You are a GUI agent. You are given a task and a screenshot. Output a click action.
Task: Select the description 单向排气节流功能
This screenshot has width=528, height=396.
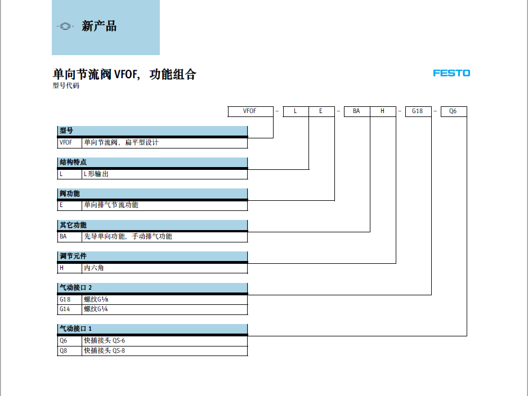pyautogui.click(x=111, y=205)
